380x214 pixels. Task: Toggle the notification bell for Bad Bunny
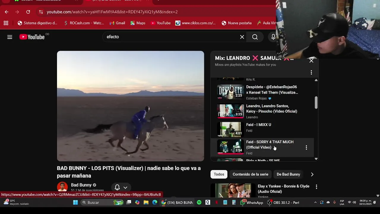(x=117, y=188)
